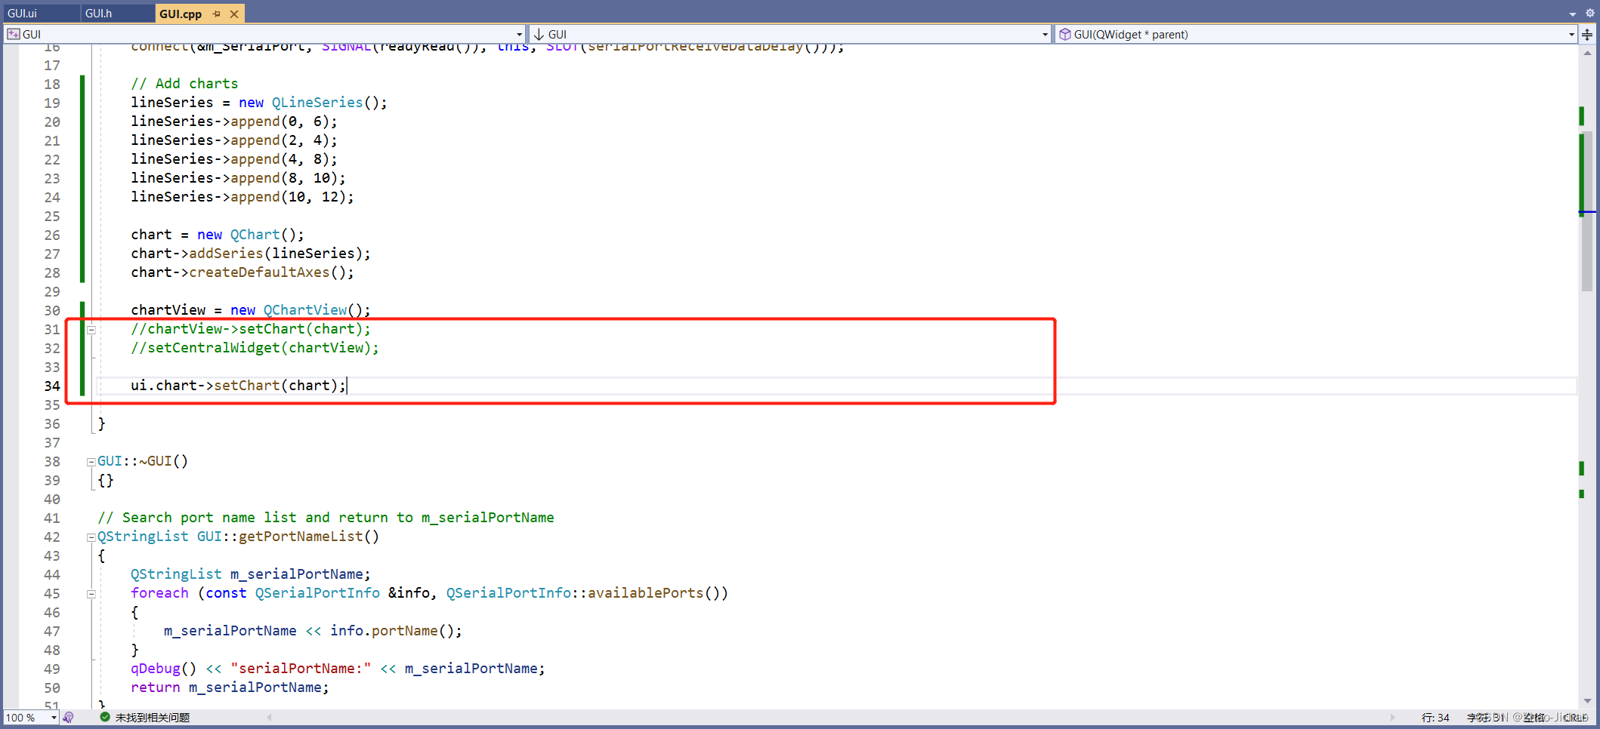Click the vertical scrollbar thumb

pos(1587,211)
